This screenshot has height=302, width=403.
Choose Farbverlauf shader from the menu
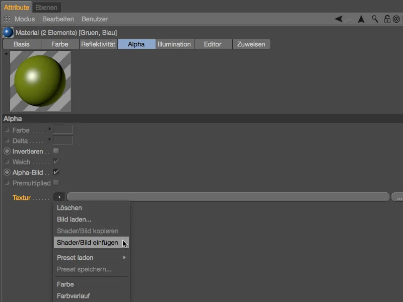point(91,296)
